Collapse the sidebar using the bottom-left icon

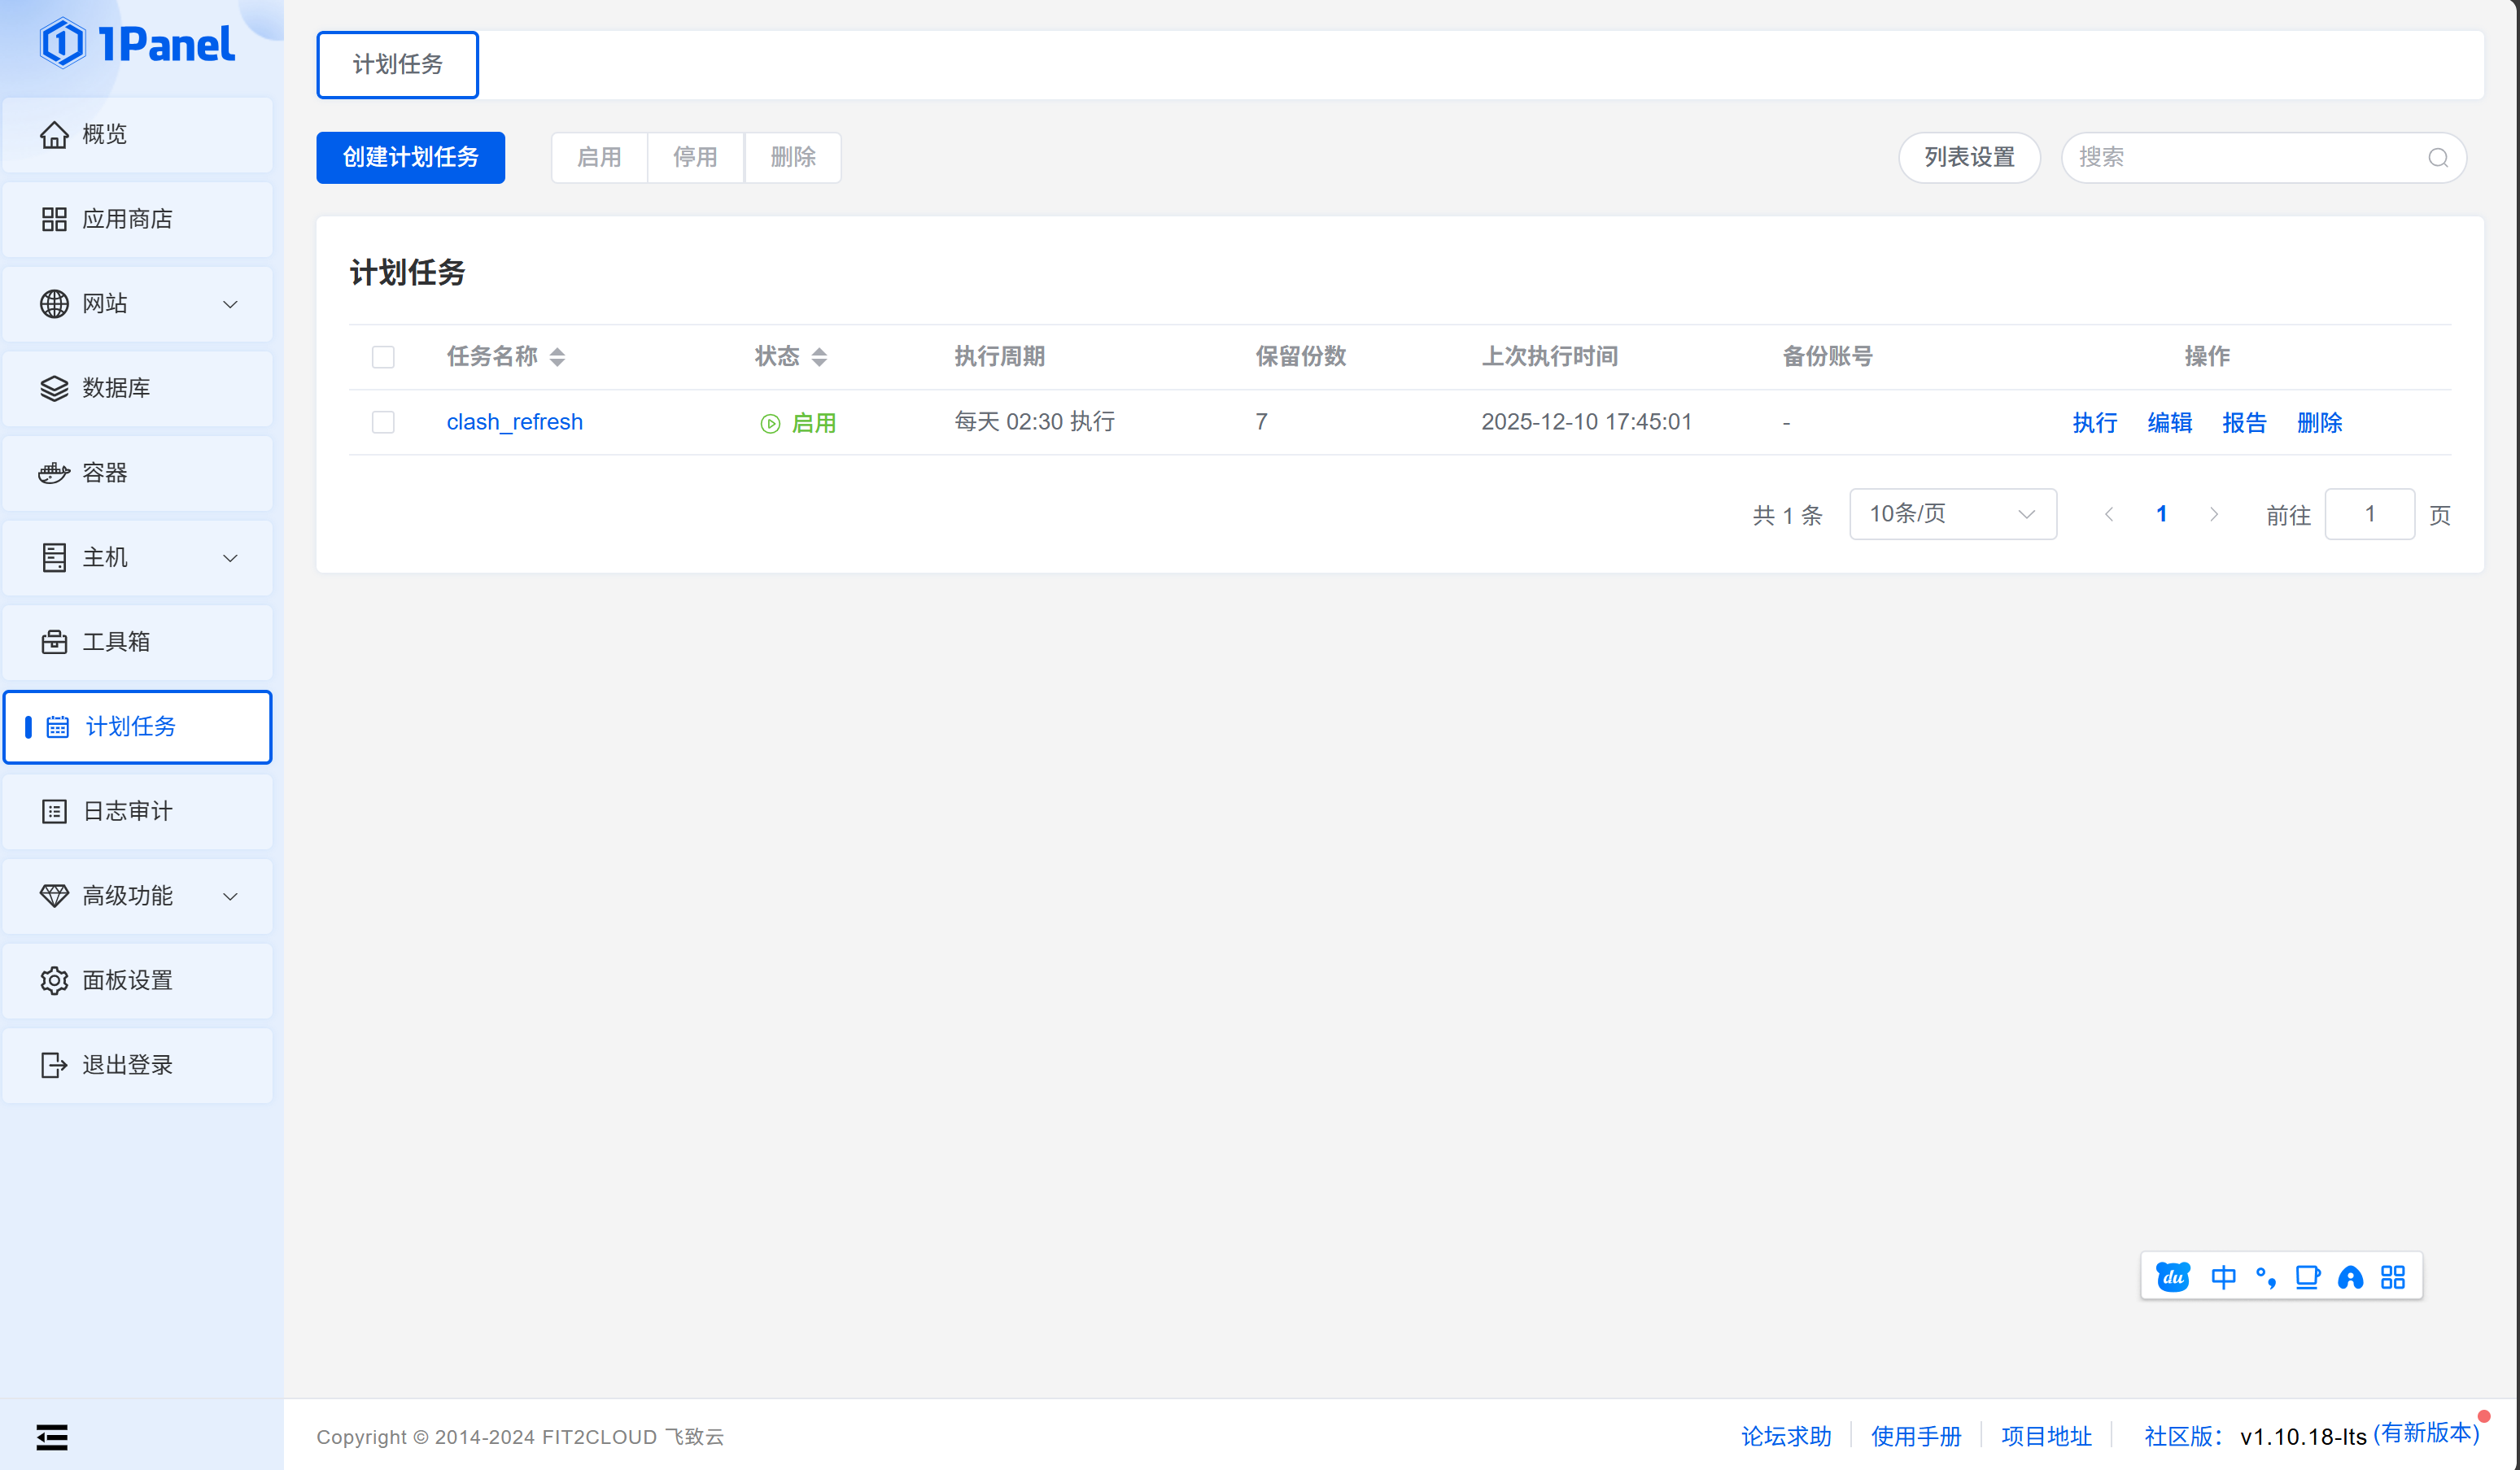pyautogui.click(x=51, y=1437)
